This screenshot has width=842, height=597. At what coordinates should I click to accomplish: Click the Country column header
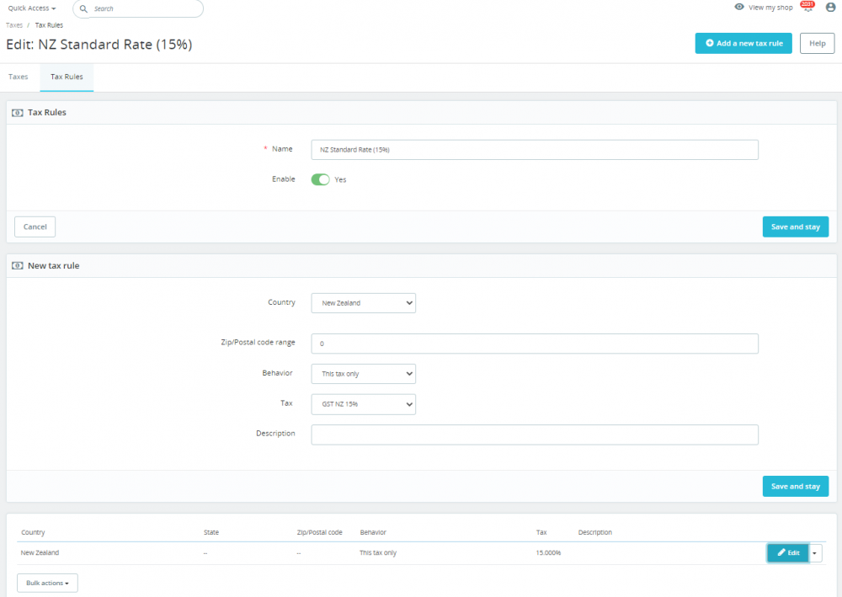(x=33, y=532)
